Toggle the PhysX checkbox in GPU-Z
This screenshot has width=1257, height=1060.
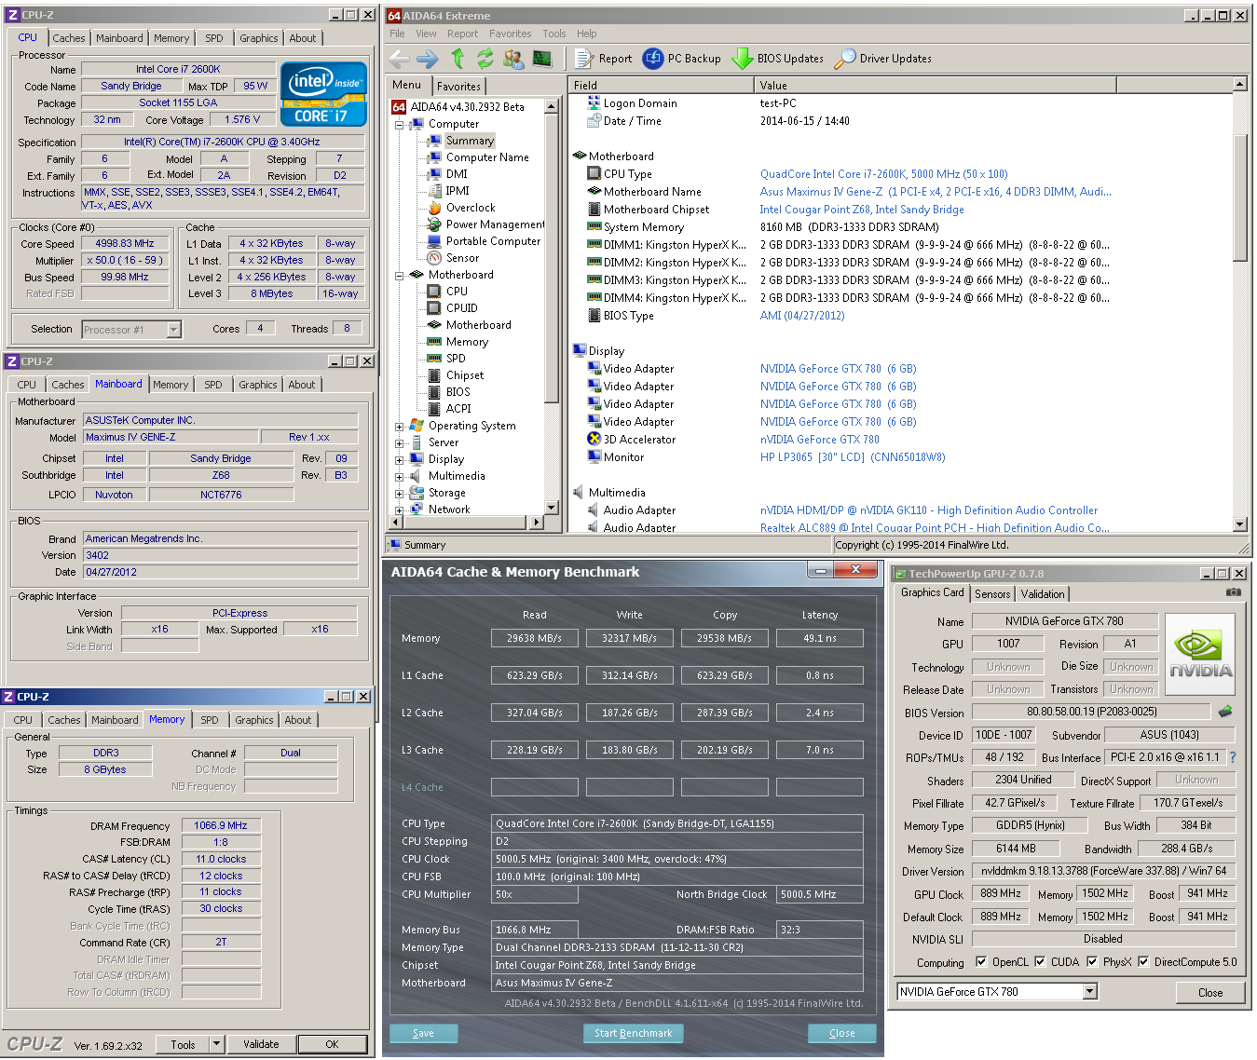[1092, 962]
